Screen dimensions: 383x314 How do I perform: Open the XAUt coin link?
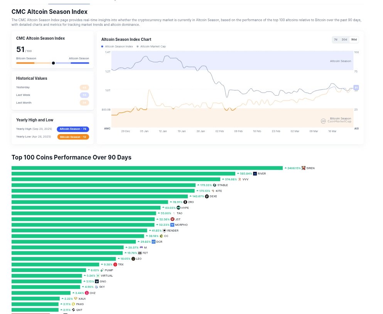[x=82, y=299]
